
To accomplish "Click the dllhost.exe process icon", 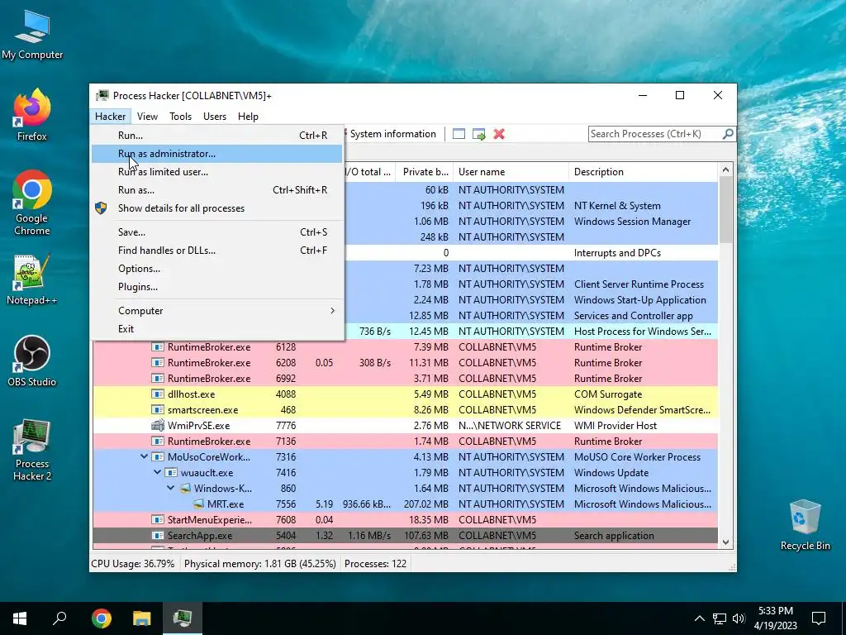I will [x=158, y=394].
